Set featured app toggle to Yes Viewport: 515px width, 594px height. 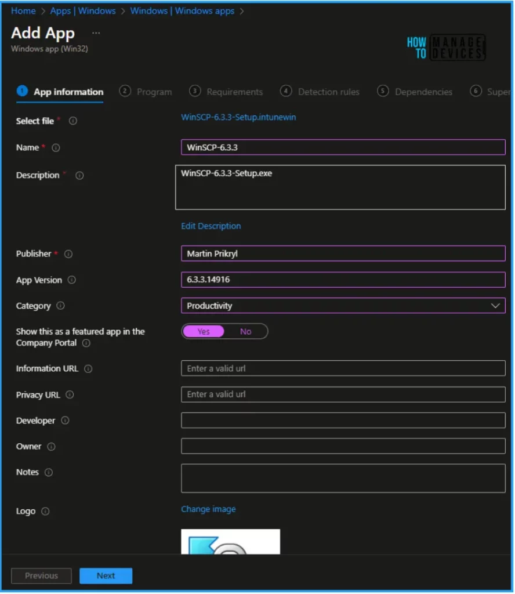[204, 331]
